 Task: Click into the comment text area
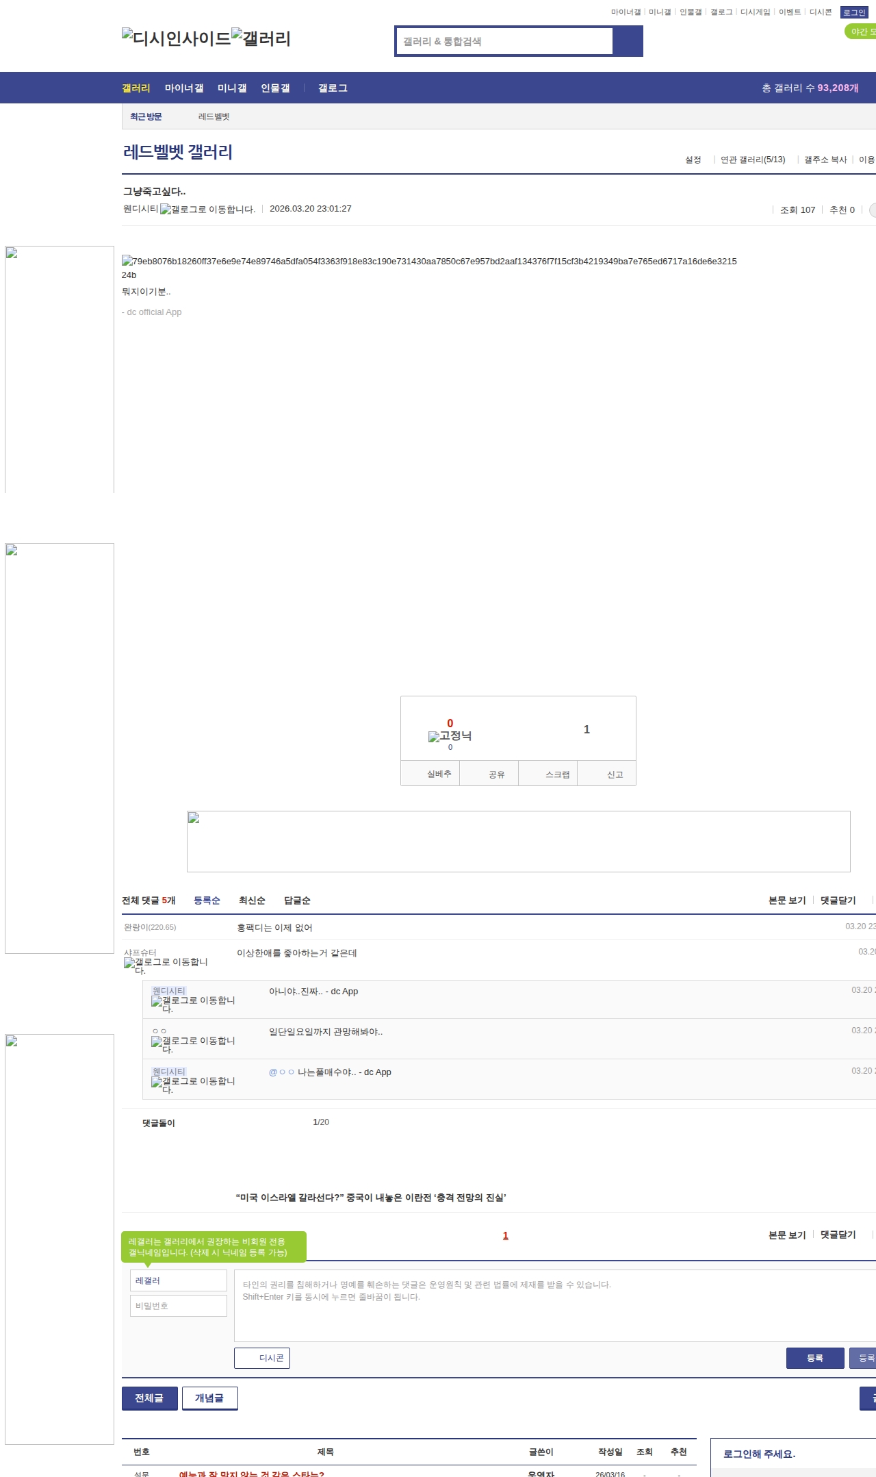[555, 1306]
